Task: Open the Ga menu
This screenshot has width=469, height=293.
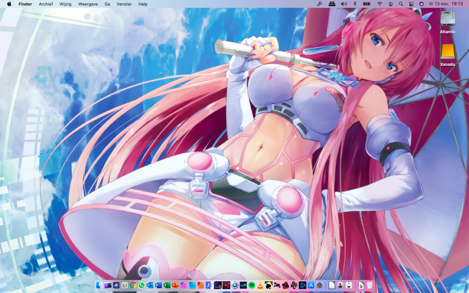Action: pyautogui.click(x=107, y=4)
